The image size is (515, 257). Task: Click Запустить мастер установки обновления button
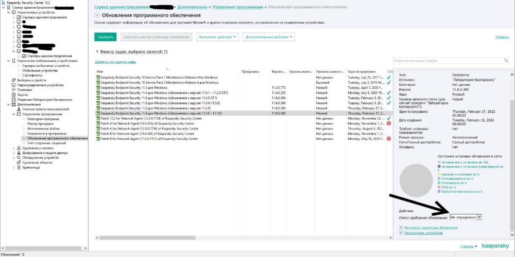tap(157, 37)
